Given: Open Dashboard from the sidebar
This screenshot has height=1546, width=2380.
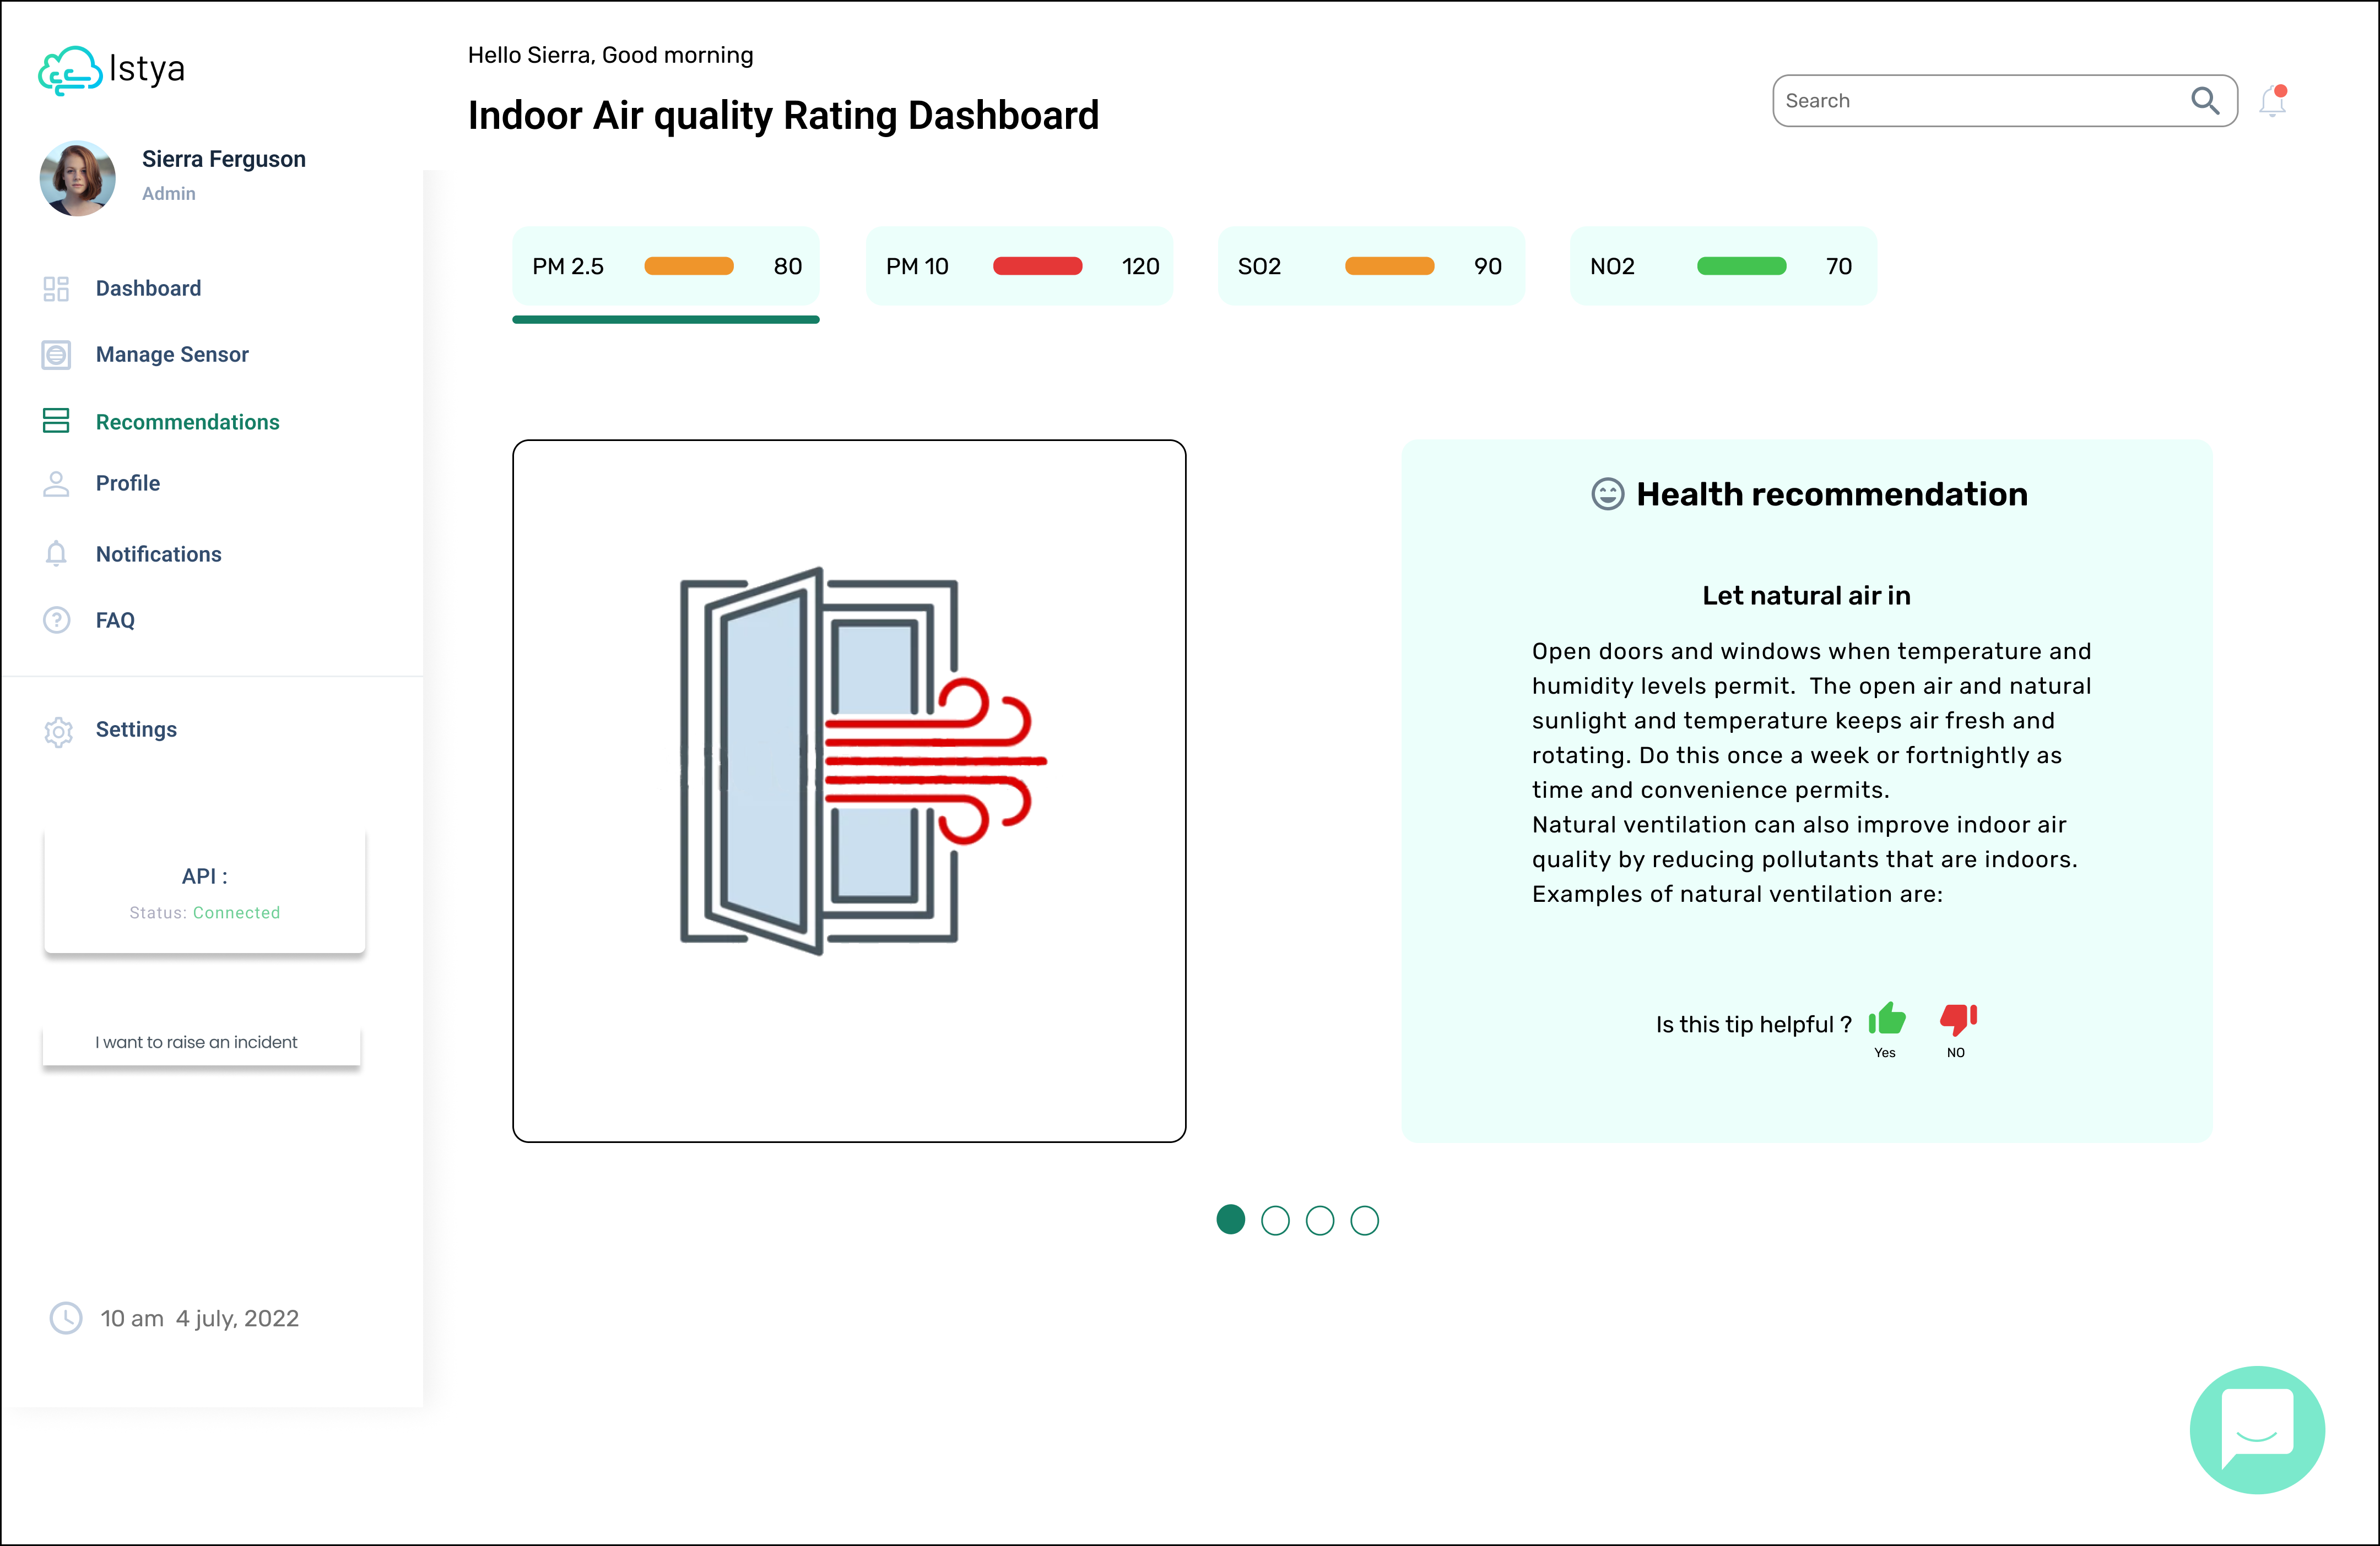Looking at the screenshot, I should pyautogui.click(x=148, y=289).
